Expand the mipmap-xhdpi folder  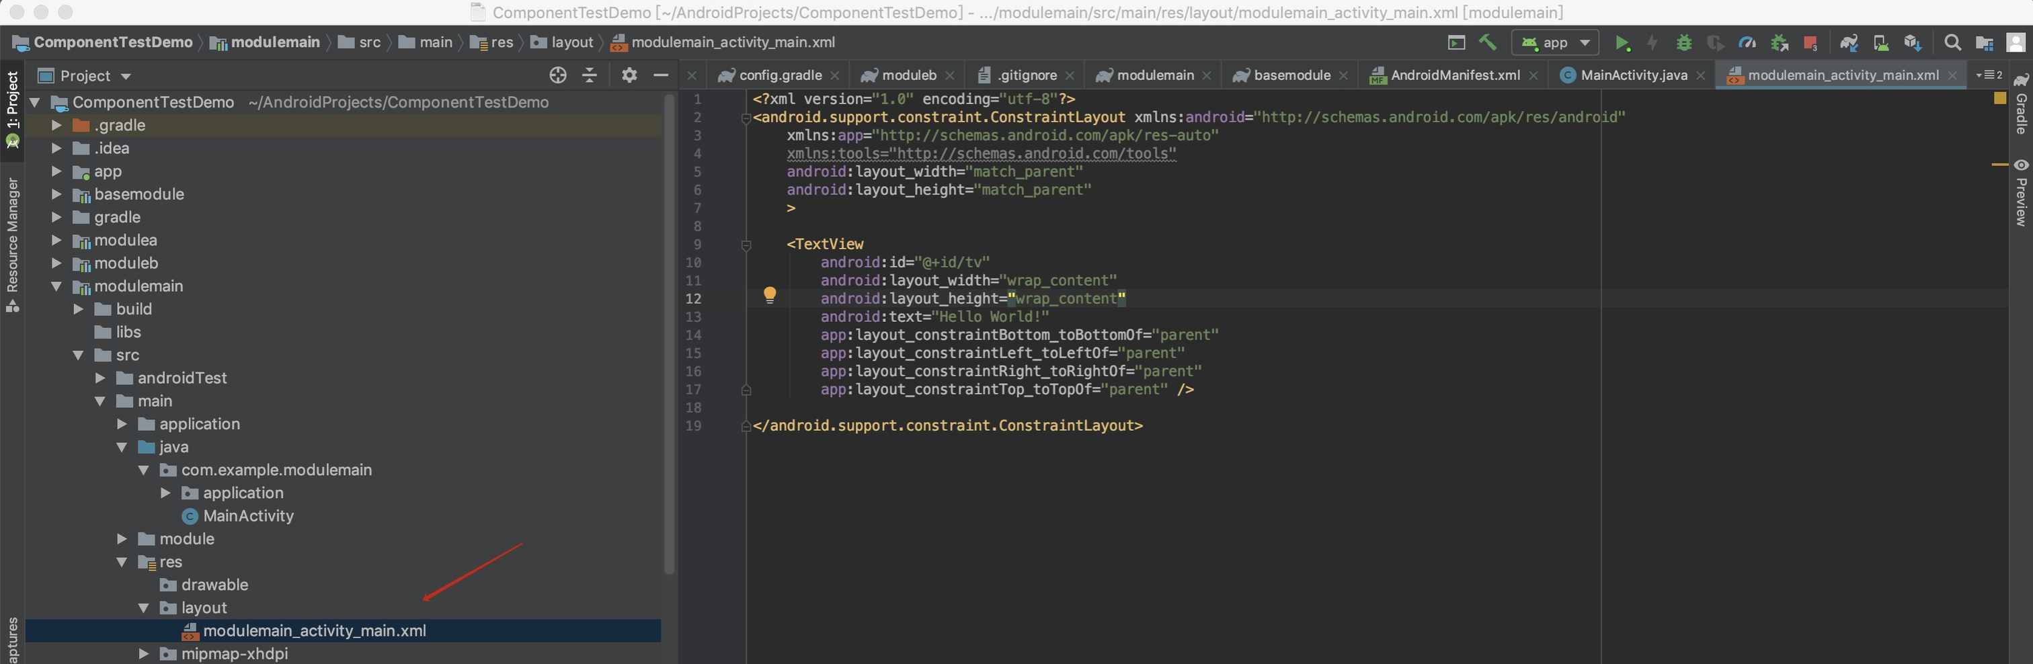(x=144, y=654)
